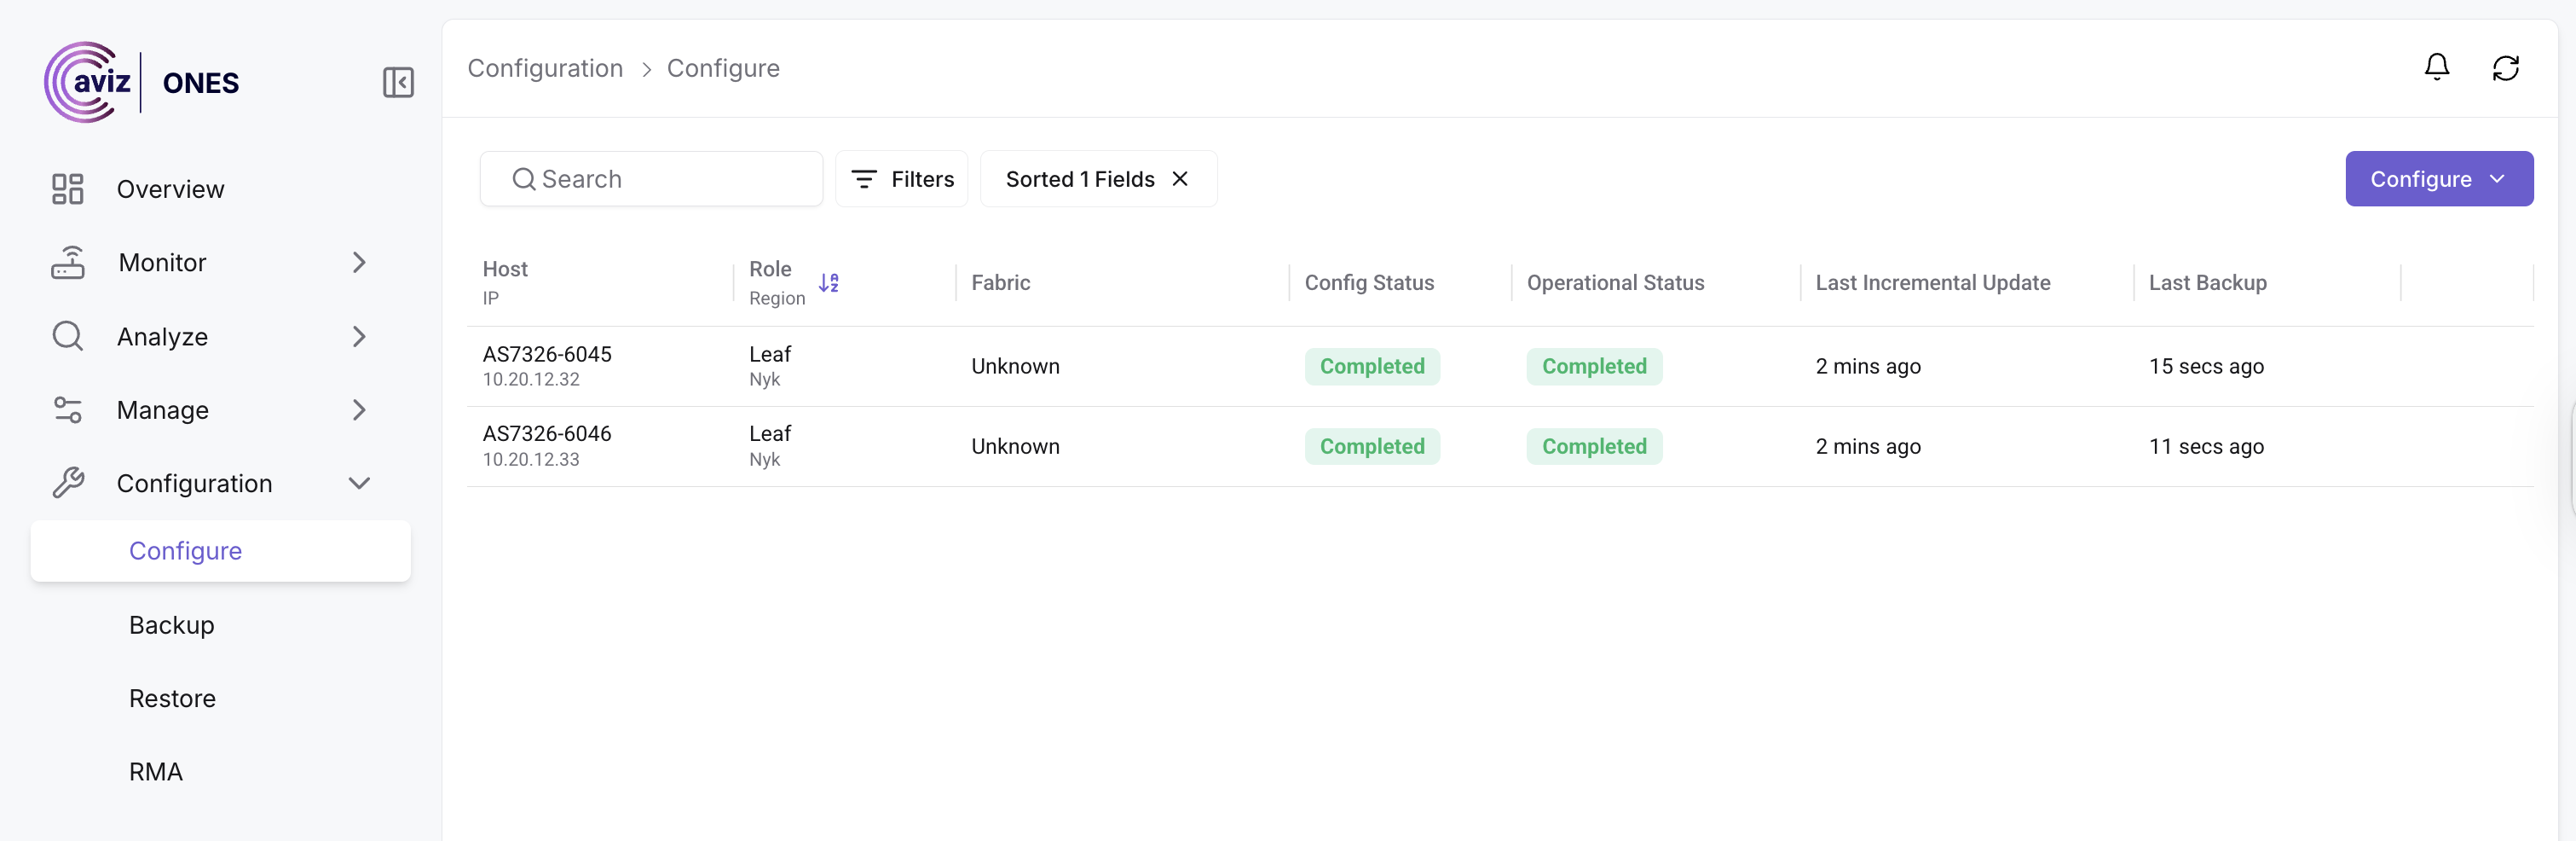Open the notifications bell

tap(2436, 67)
